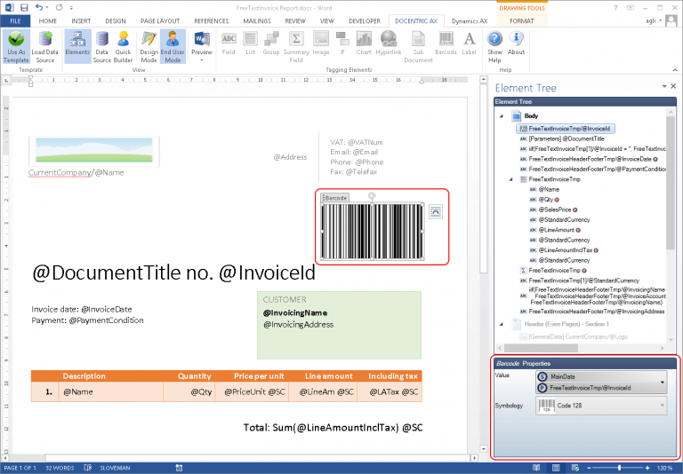Open the FILE tab
The width and height of the screenshot is (683, 474).
tap(16, 21)
